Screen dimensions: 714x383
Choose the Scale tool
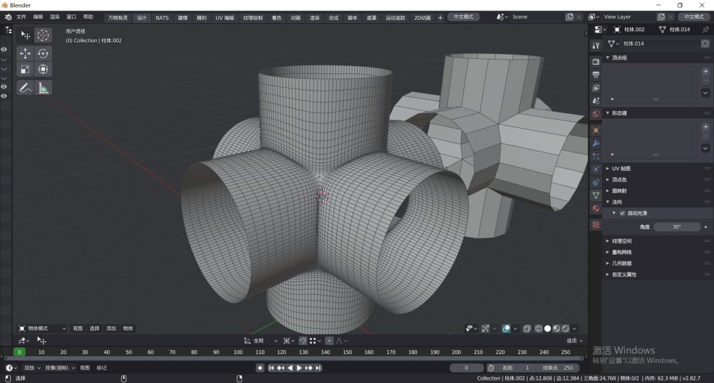(25, 69)
